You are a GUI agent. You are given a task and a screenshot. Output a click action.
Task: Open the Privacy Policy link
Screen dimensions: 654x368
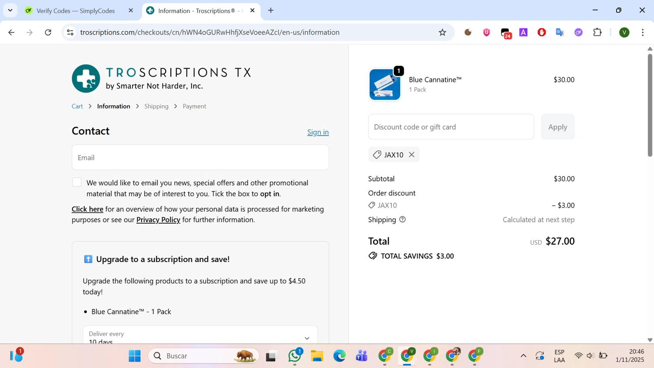click(x=158, y=219)
